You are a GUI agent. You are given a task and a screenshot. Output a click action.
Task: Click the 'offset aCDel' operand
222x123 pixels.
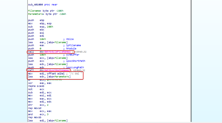click(56, 74)
